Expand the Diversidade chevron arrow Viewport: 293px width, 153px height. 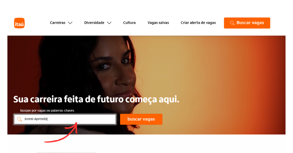109,23
